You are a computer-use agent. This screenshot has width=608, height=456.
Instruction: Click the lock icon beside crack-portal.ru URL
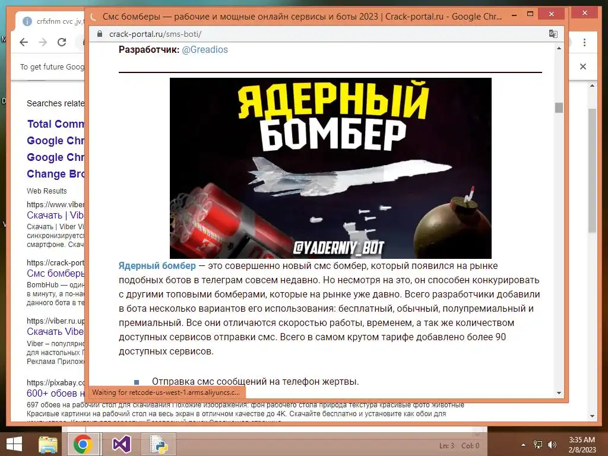click(x=100, y=34)
